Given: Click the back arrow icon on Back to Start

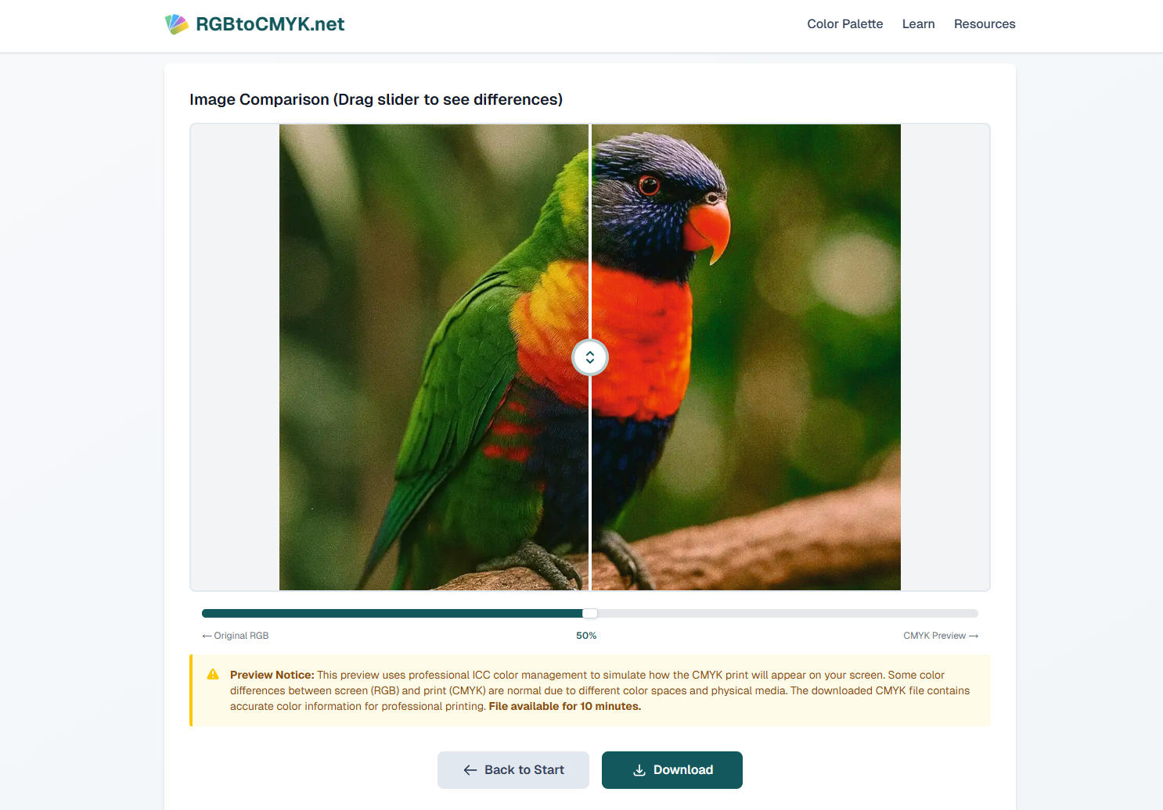Looking at the screenshot, I should (470, 770).
